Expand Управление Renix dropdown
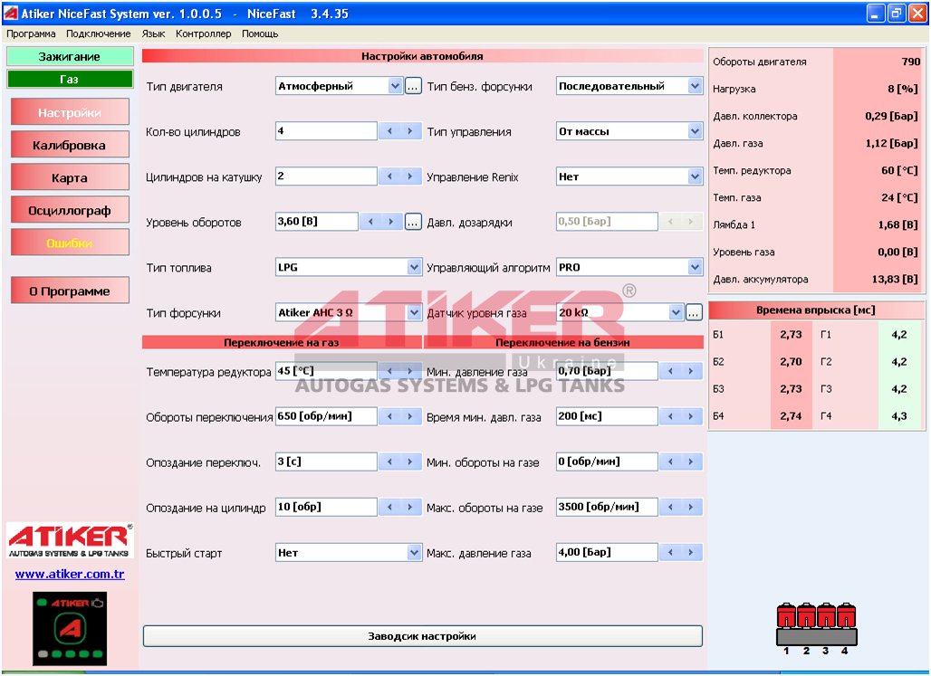Image resolution: width=931 pixels, height=676 pixels. [x=695, y=176]
